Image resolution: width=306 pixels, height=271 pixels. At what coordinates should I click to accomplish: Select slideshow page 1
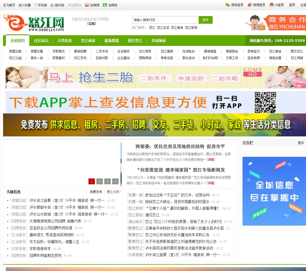tap(92, 181)
